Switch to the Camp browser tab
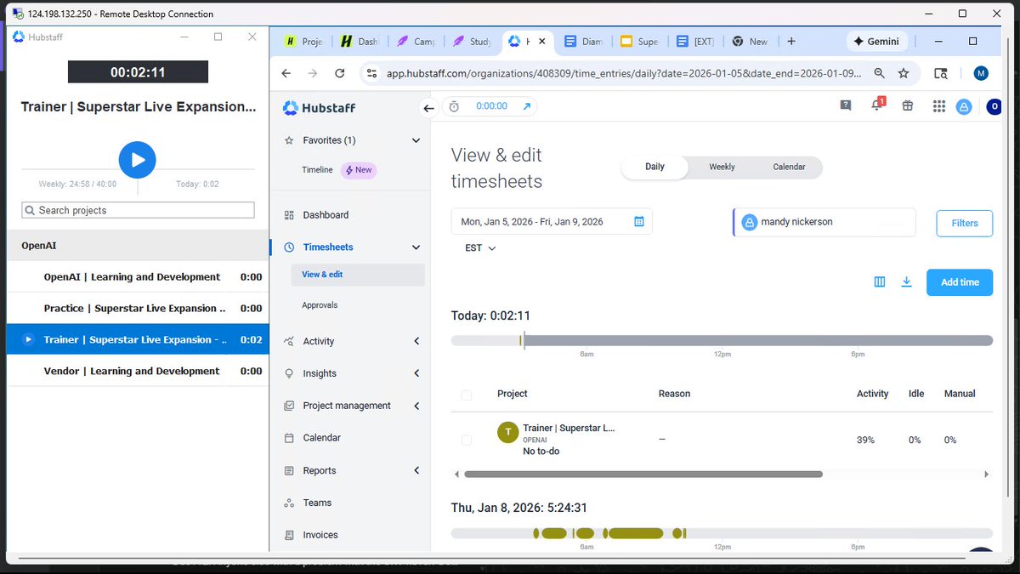Viewport: 1020px width, 574px height. click(416, 41)
